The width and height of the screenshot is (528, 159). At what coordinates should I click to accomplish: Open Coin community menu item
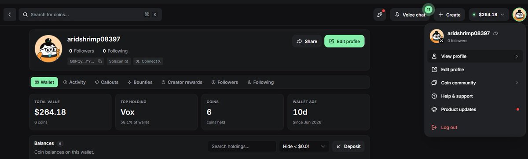[x=475, y=83]
